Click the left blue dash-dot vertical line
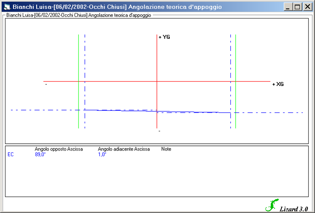The width and height of the screenshot is (315, 213). (x=85, y=63)
